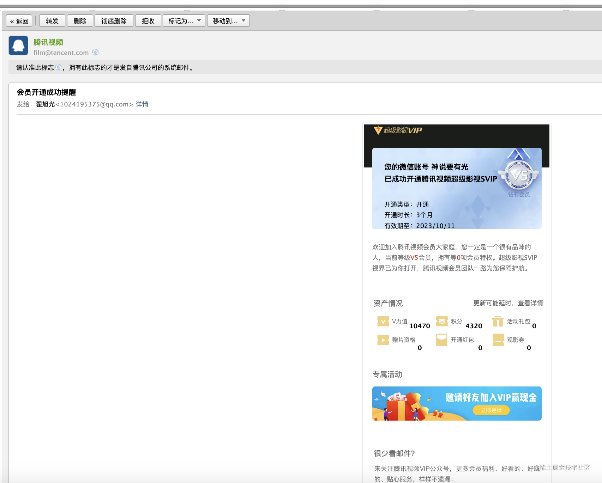The height and width of the screenshot is (483, 602).
Task: Click the verified badge beside film@tencent.com
Action: [x=95, y=52]
